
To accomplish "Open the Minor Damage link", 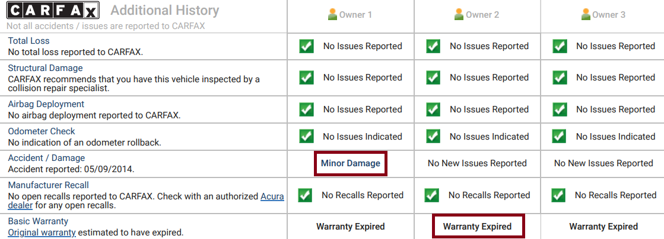I will [351, 163].
